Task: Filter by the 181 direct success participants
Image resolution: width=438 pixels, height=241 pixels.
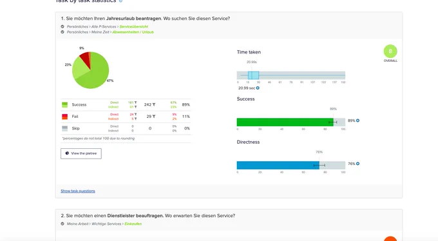Action: click(136, 102)
